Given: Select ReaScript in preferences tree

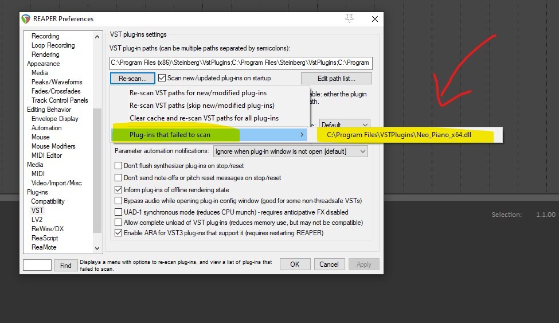Looking at the screenshot, I should point(45,238).
